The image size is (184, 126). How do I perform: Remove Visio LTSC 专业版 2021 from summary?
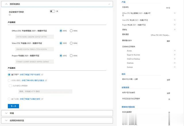tap(175, 20)
